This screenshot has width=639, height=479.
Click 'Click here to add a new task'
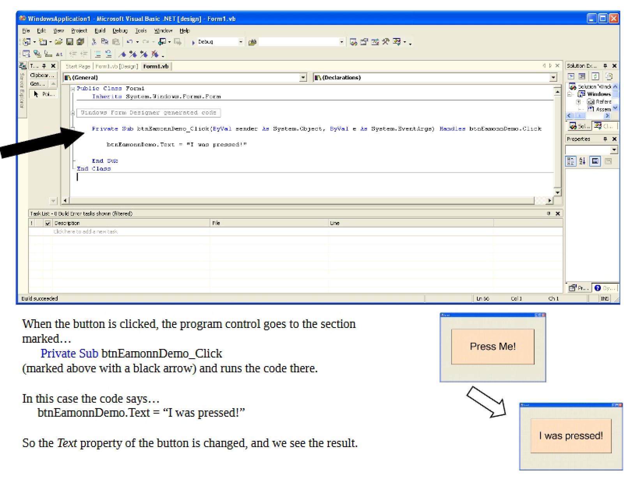(85, 232)
